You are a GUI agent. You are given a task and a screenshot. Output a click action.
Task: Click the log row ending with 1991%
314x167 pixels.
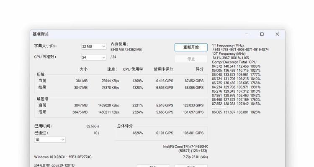[x=236, y=87]
